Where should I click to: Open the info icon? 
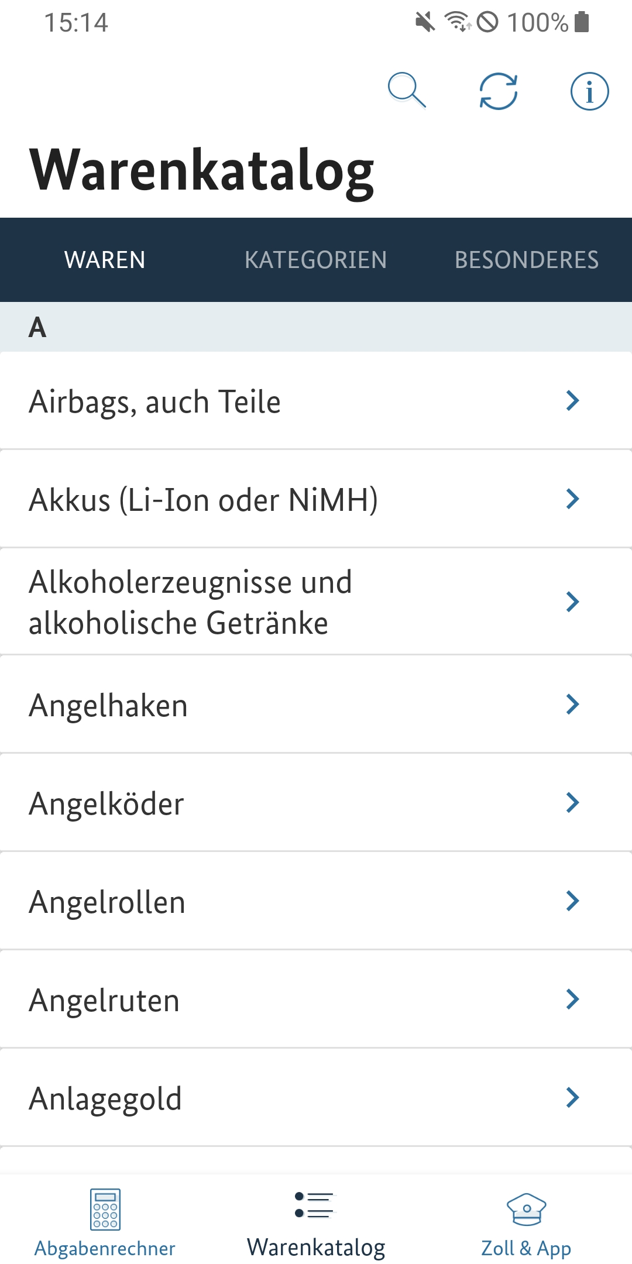point(589,91)
